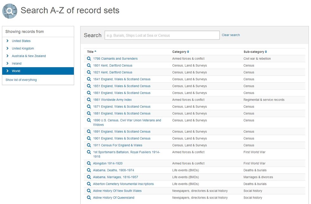The width and height of the screenshot is (311, 204).
Task: Click the magnifier icon beside 1798 Claimants and Surrenders
Action: click(x=89, y=59)
